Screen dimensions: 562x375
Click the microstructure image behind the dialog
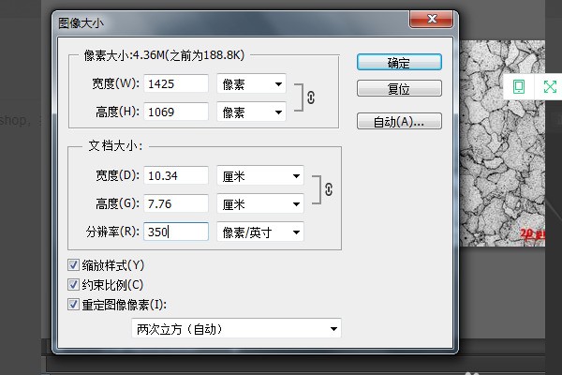502,143
